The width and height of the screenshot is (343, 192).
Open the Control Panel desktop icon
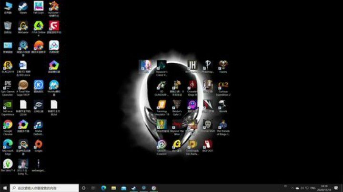pos(8,47)
